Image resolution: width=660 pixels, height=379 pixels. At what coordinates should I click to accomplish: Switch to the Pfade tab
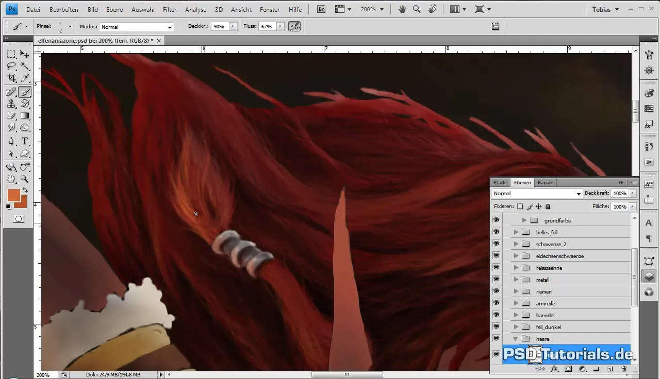coord(500,182)
